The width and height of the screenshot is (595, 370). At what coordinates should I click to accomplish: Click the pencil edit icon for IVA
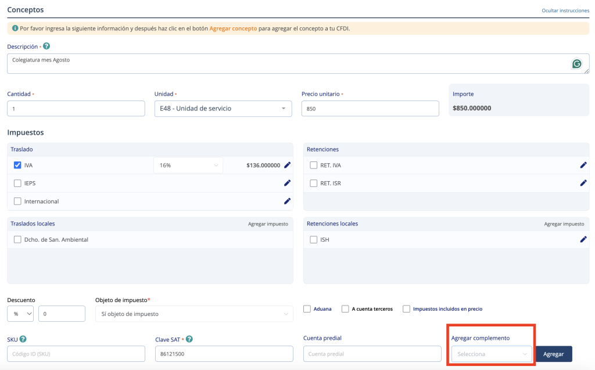click(x=287, y=166)
